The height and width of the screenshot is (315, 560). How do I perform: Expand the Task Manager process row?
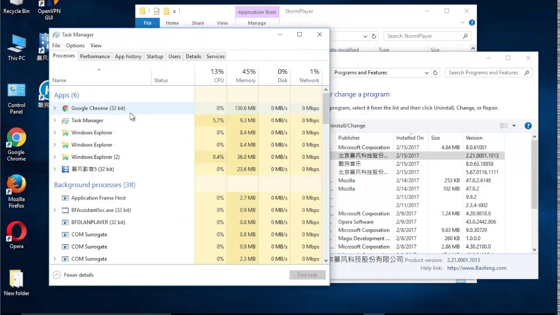tap(55, 120)
